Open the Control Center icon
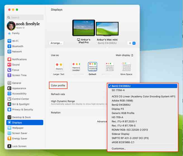Image resolution: width=183 pixels, height=156 pixels. (x=9, y=99)
